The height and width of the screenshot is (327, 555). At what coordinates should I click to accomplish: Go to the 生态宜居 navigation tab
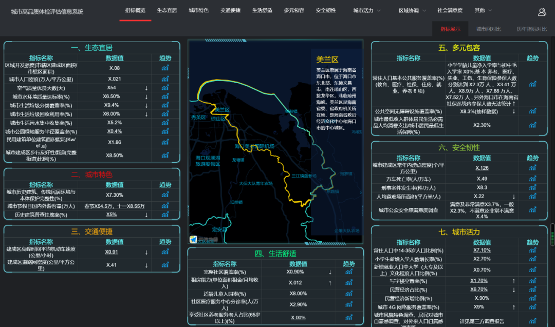pos(166,11)
